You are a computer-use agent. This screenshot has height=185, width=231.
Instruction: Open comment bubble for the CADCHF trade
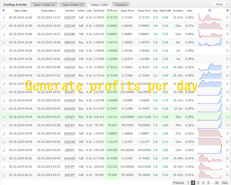click(227, 67)
